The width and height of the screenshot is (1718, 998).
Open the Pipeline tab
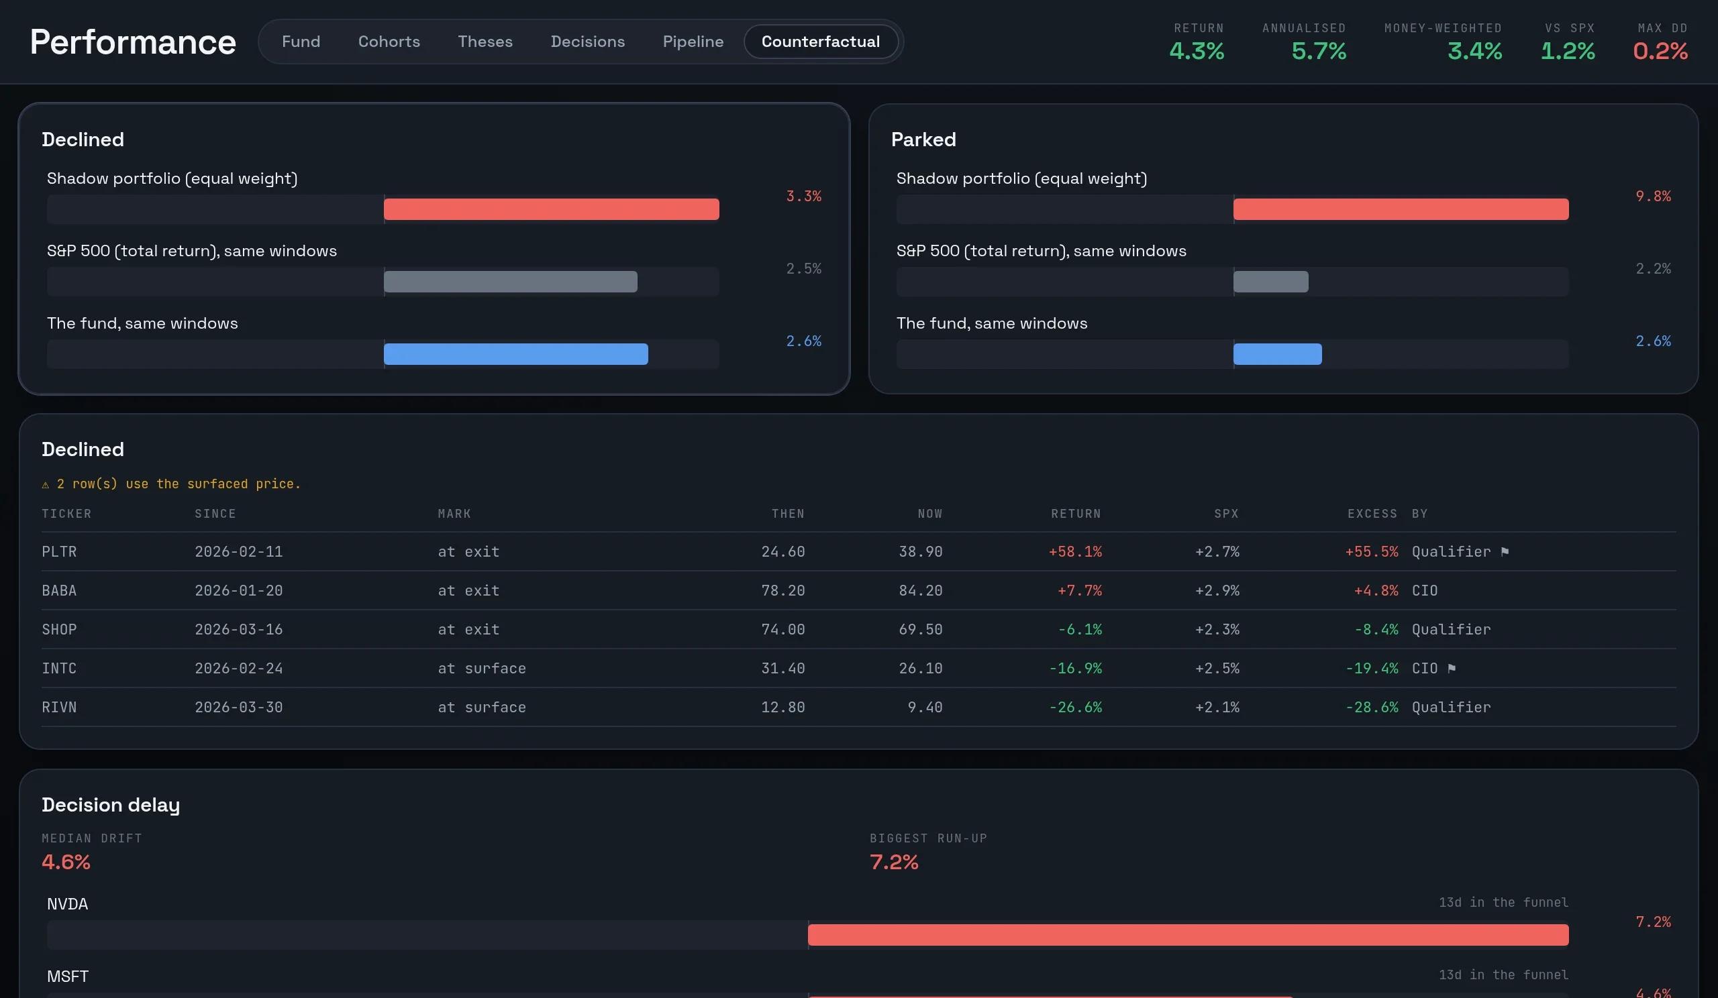coord(693,42)
